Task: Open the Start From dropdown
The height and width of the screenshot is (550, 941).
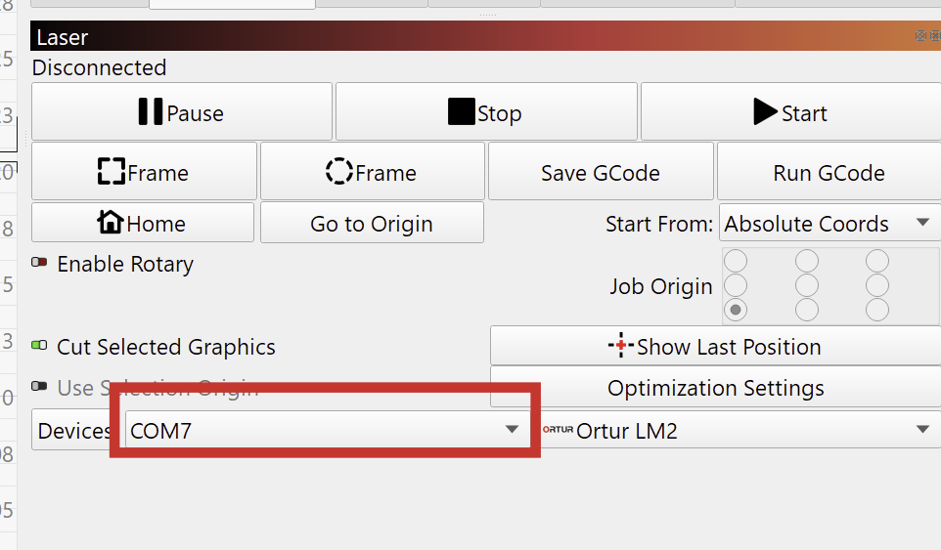Action: click(x=828, y=224)
